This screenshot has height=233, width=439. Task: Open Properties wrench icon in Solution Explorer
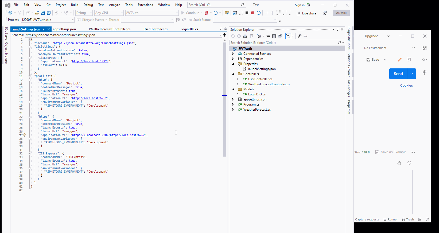[300, 36]
